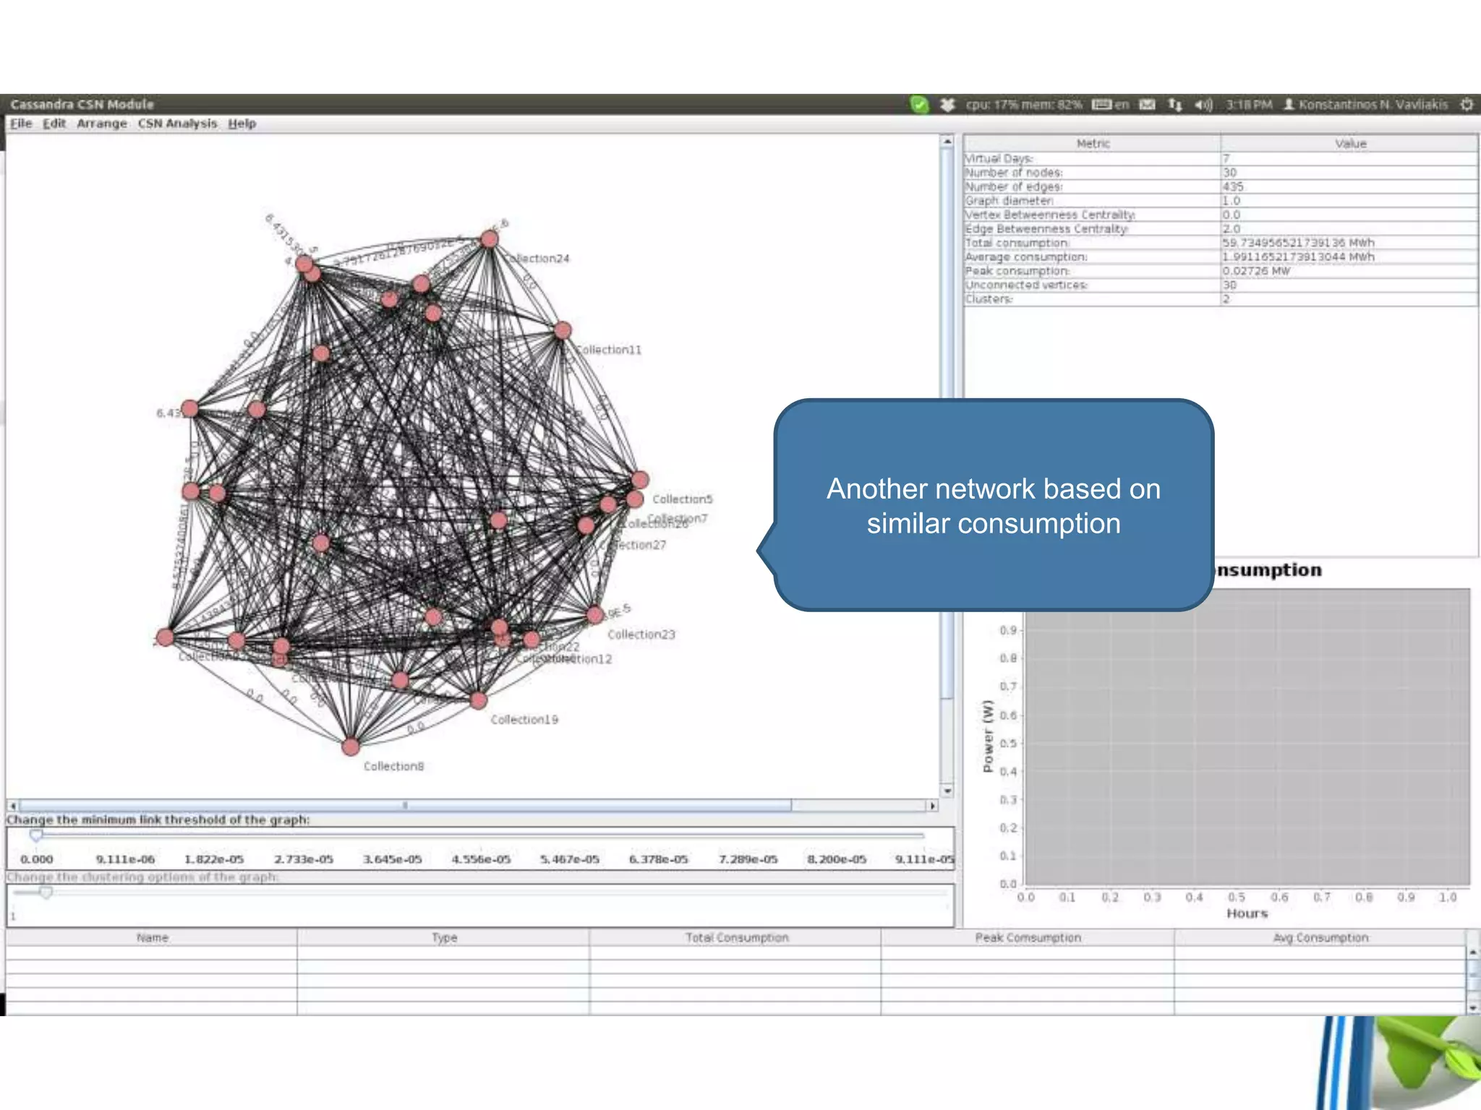
Task: Click the Collection11 graph node
Action: 563,331
